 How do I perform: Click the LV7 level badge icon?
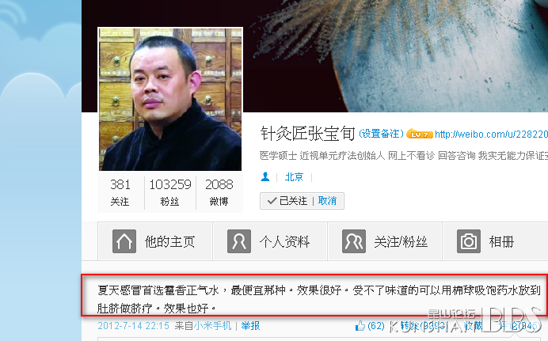tap(420, 134)
